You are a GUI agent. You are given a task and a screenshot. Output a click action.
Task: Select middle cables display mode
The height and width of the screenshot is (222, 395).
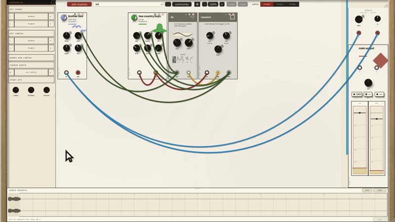tap(279, 4)
